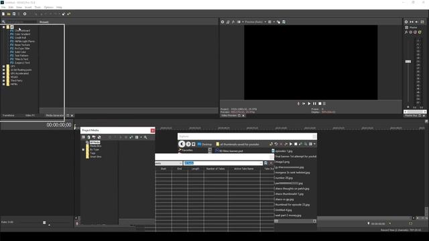Viewport: 429px width, 241px height.
Task: Mute the Master bus
Action: (x=415, y=32)
